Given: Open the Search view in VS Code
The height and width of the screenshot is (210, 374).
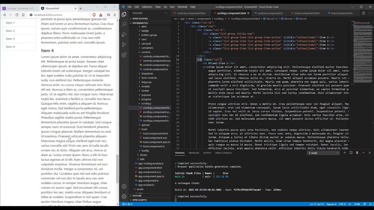Looking at the screenshot, I should coord(124,24).
